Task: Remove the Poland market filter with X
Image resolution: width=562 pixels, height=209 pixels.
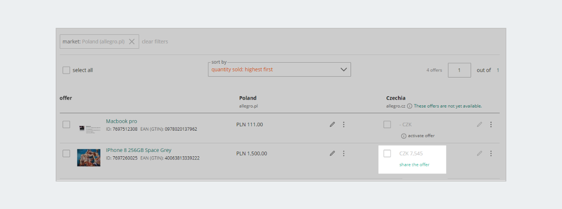Action: tap(132, 41)
